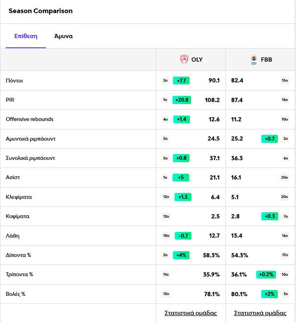
Task: Click the +0.2% three-pointers badge
Action: click(x=266, y=275)
